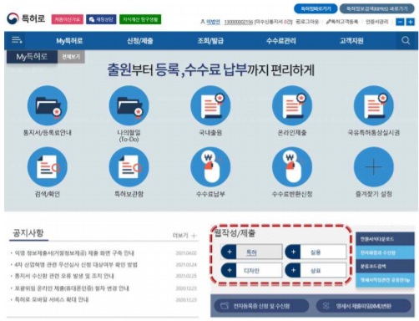Open the 수수료반환신청 icon

(292, 167)
